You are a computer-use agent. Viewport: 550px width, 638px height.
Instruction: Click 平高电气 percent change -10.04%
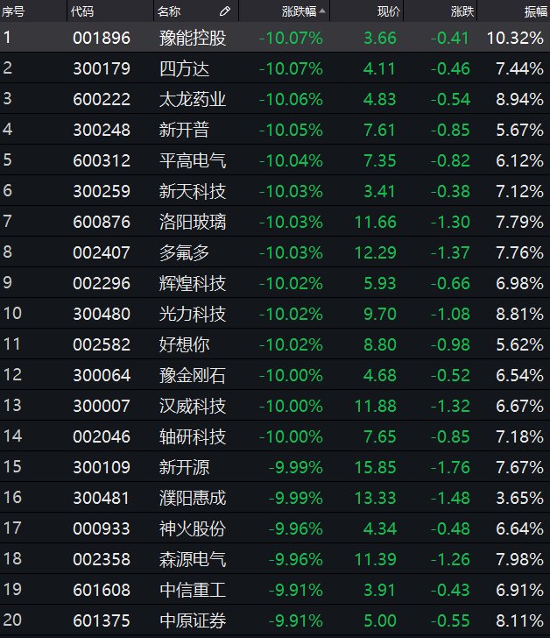291,160
